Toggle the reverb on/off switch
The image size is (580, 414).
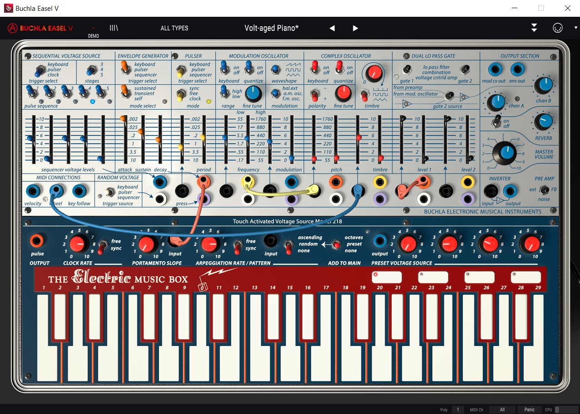point(496,122)
